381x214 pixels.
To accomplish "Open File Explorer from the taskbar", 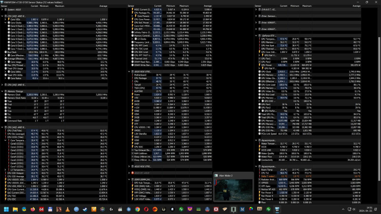I will [15, 209].
